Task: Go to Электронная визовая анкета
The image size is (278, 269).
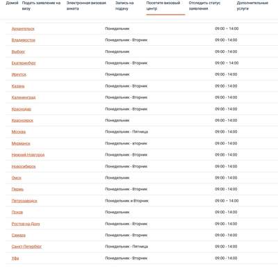Action: (x=86, y=6)
